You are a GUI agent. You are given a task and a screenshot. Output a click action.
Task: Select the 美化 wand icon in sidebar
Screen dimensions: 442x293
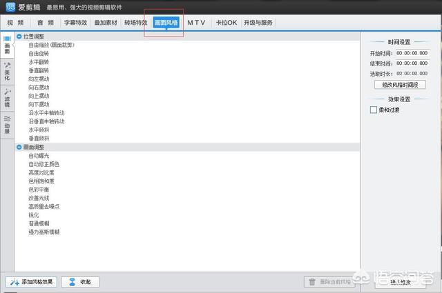point(7,65)
